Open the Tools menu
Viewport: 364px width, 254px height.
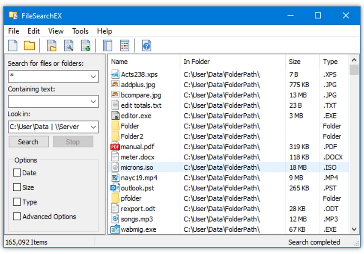[81, 31]
